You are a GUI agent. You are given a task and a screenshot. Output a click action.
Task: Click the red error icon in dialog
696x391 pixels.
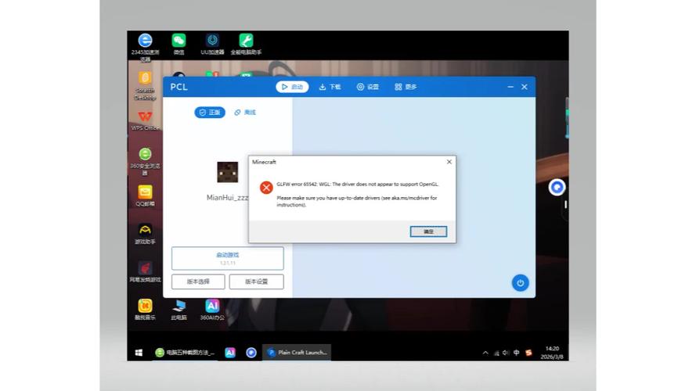coord(266,188)
